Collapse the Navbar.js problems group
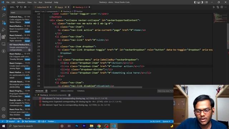 tap(35, 95)
